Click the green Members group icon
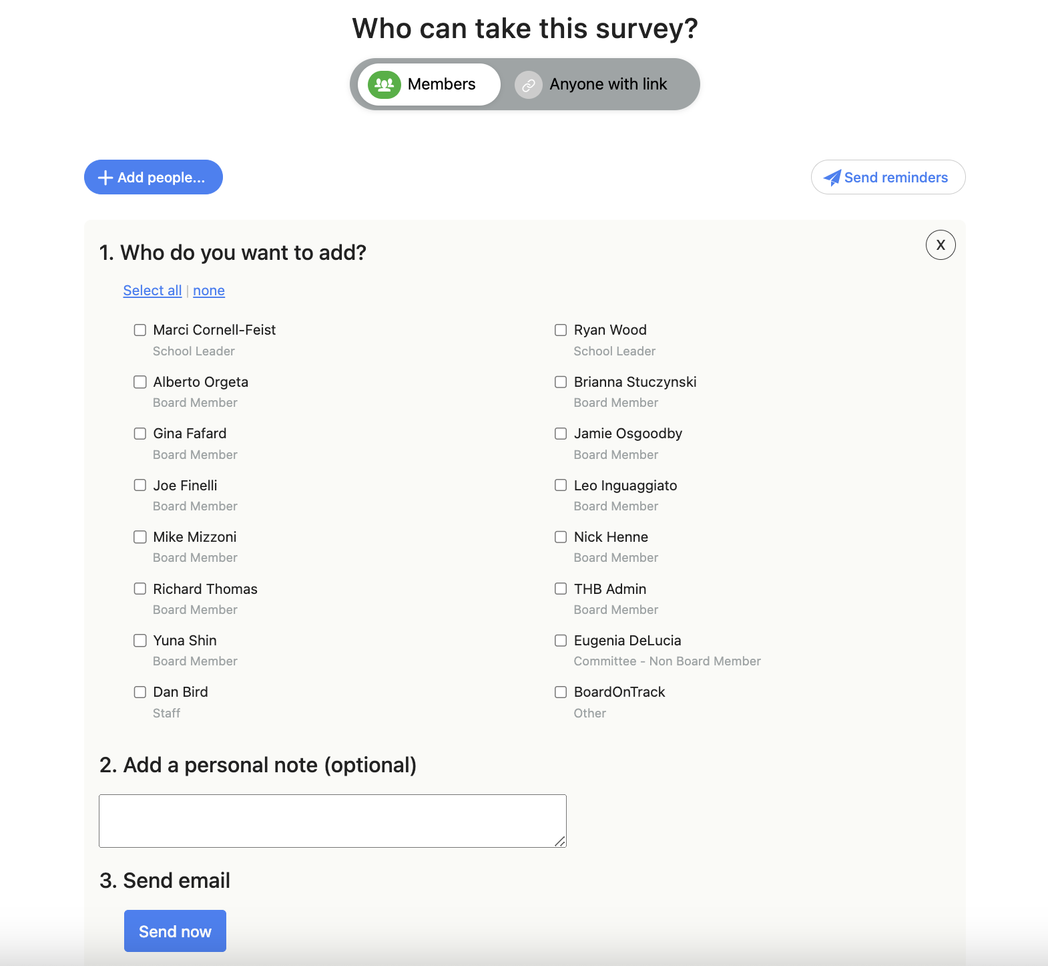 coord(384,85)
